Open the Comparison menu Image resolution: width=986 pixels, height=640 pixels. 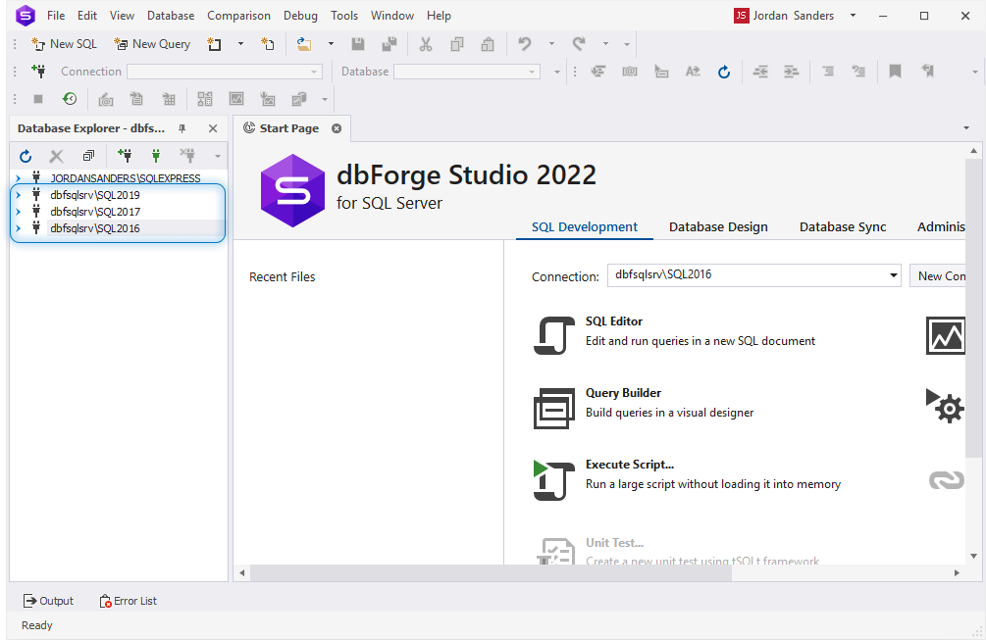pyautogui.click(x=239, y=16)
